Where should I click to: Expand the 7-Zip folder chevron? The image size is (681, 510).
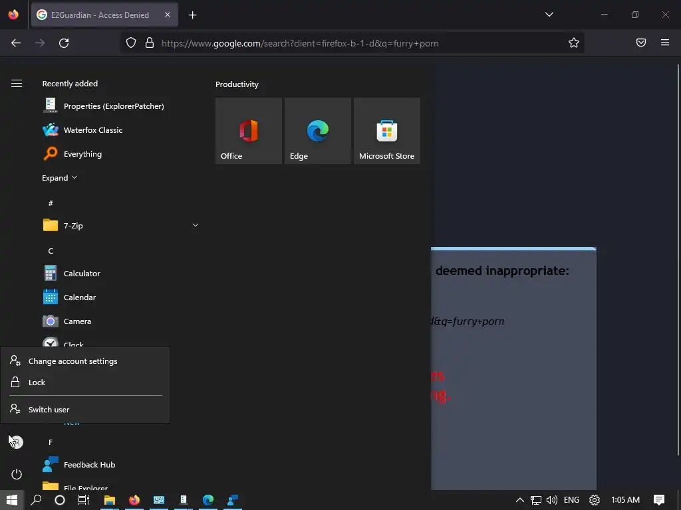196,225
